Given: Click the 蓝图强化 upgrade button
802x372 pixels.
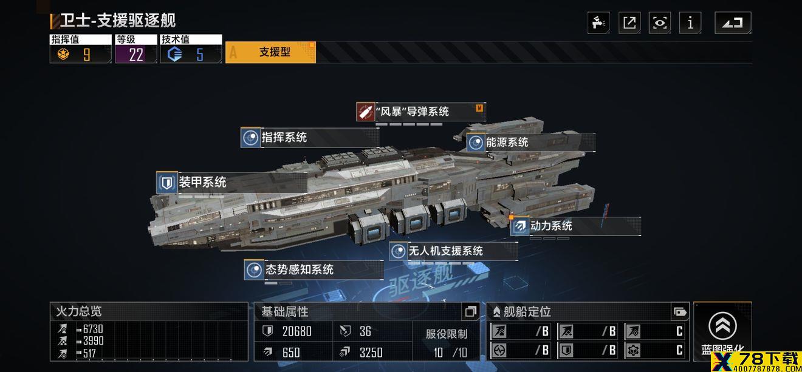Looking at the screenshot, I should coord(722,333).
